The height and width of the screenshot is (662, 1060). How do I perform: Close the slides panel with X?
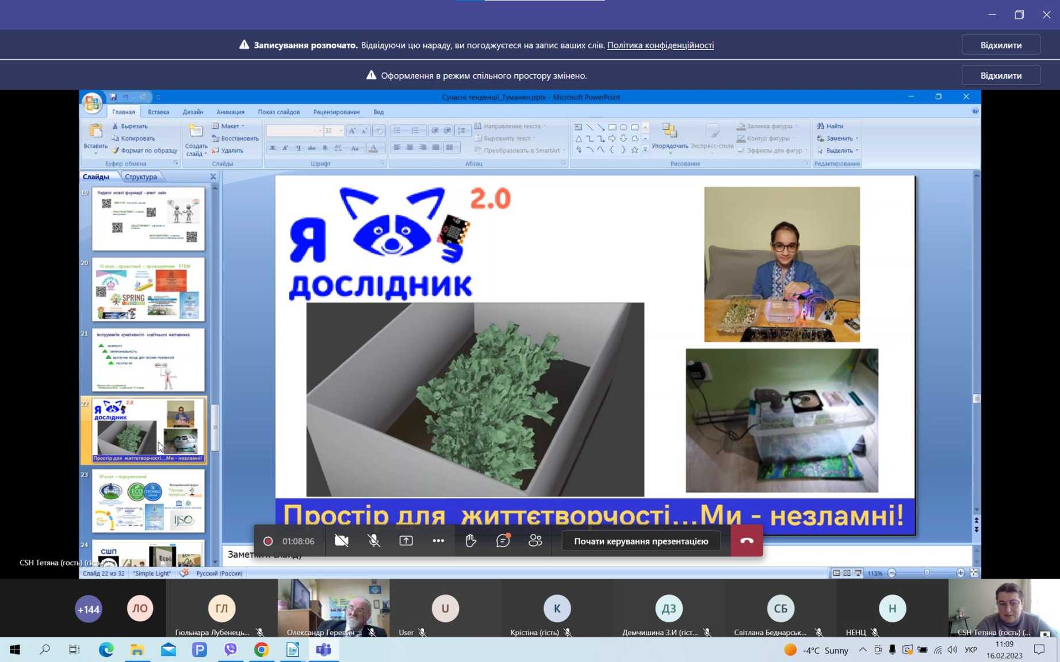point(213,176)
